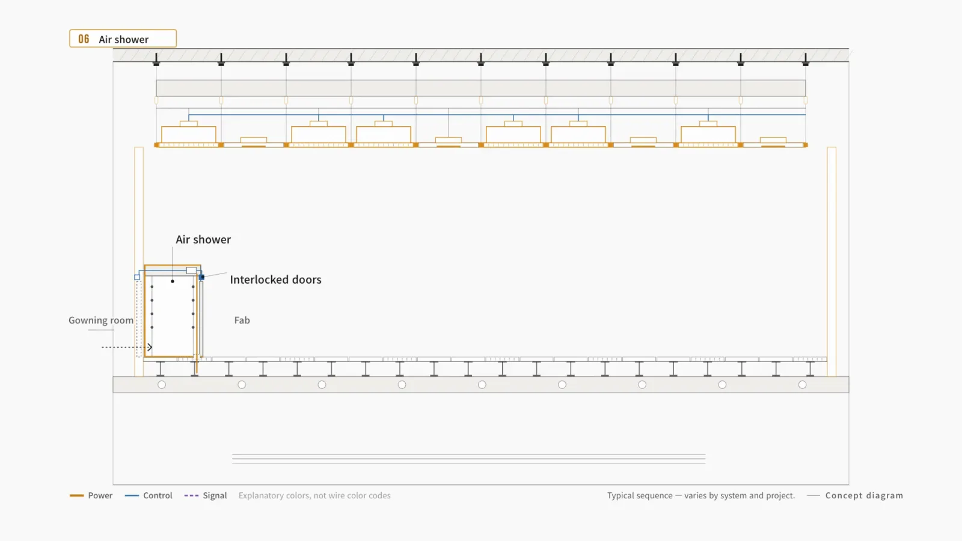Select the leftmost large fan filter unit
962x541 pixels.
[x=189, y=133]
